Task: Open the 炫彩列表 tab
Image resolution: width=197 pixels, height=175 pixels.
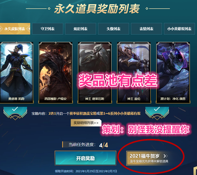Action: tap(81, 29)
